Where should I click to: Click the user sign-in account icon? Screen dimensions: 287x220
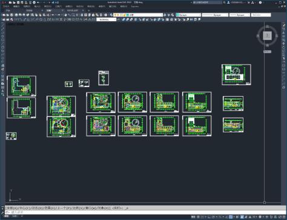pos(228,2)
